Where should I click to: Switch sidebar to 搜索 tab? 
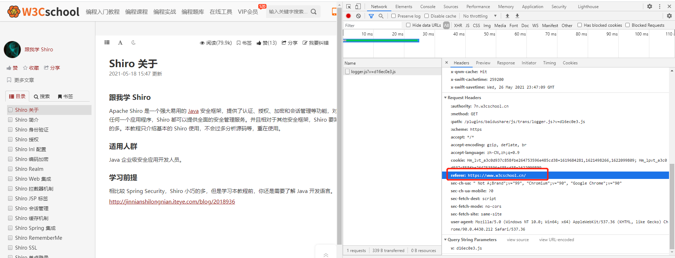pos(42,96)
